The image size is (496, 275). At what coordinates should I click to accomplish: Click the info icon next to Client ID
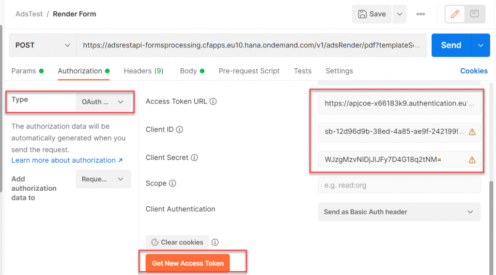(179, 130)
